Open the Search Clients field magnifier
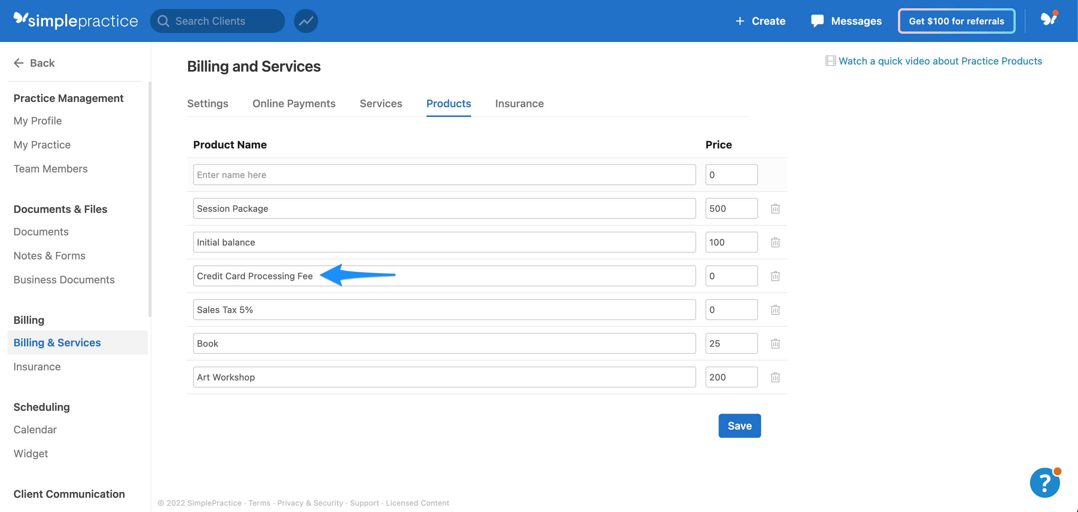This screenshot has width=1078, height=512. point(164,21)
